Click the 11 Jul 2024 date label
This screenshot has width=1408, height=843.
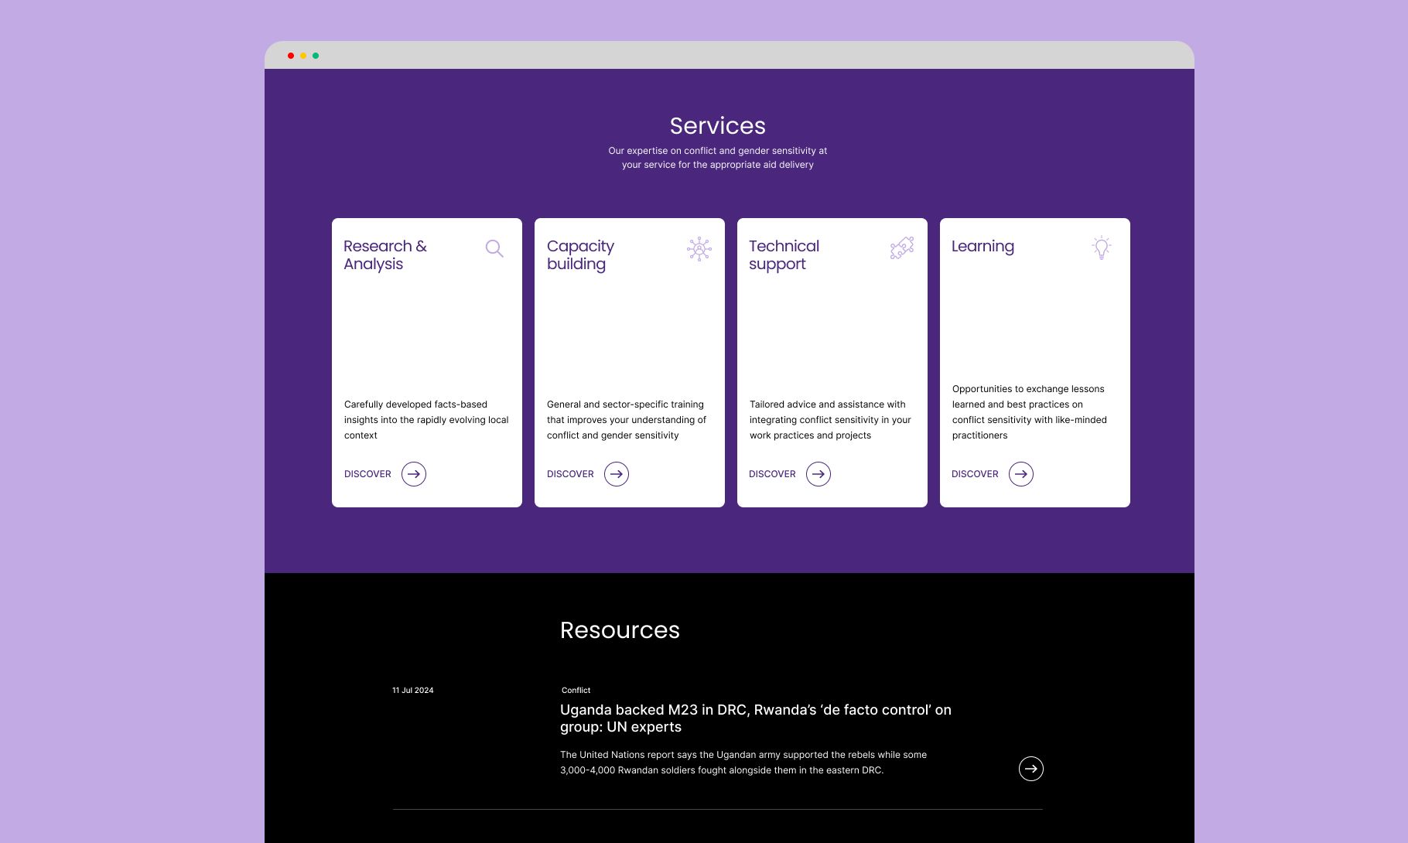412,690
